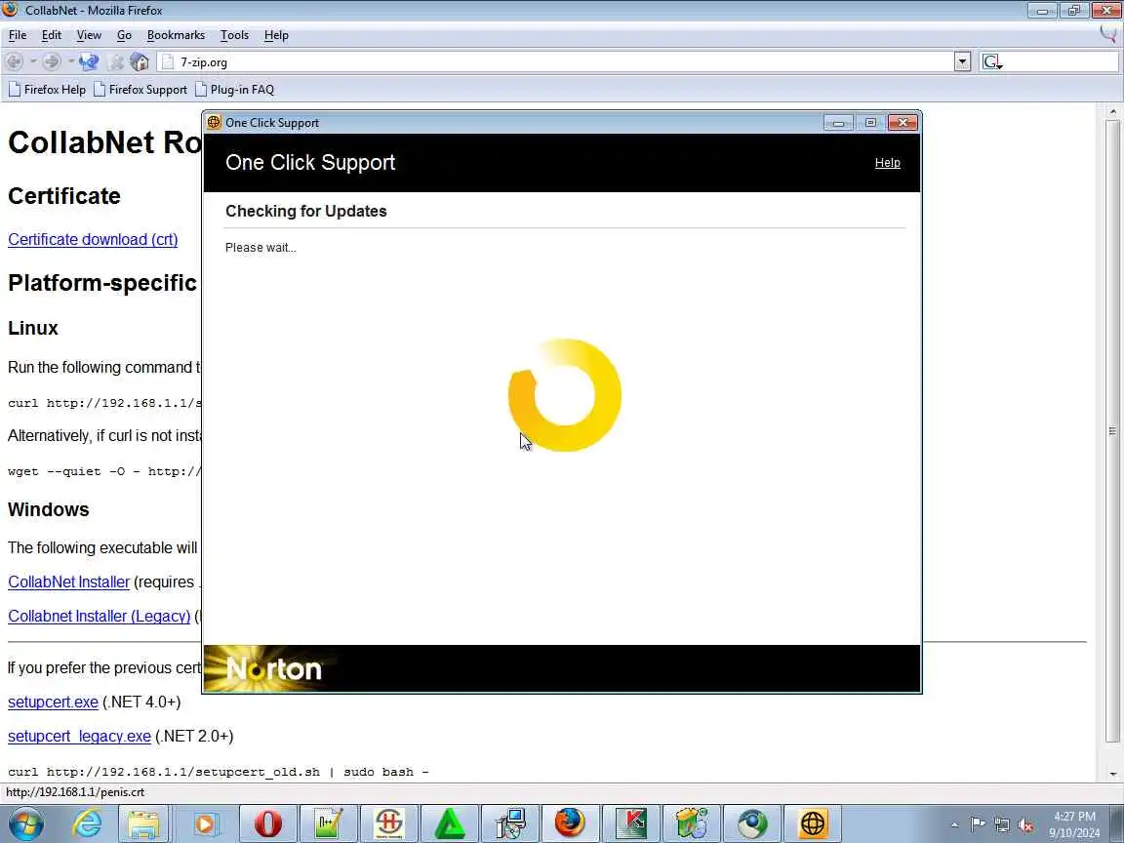The width and height of the screenshot is (1124, 843).
Task: Open the Tools menu
Action: (x=234, y=35)
